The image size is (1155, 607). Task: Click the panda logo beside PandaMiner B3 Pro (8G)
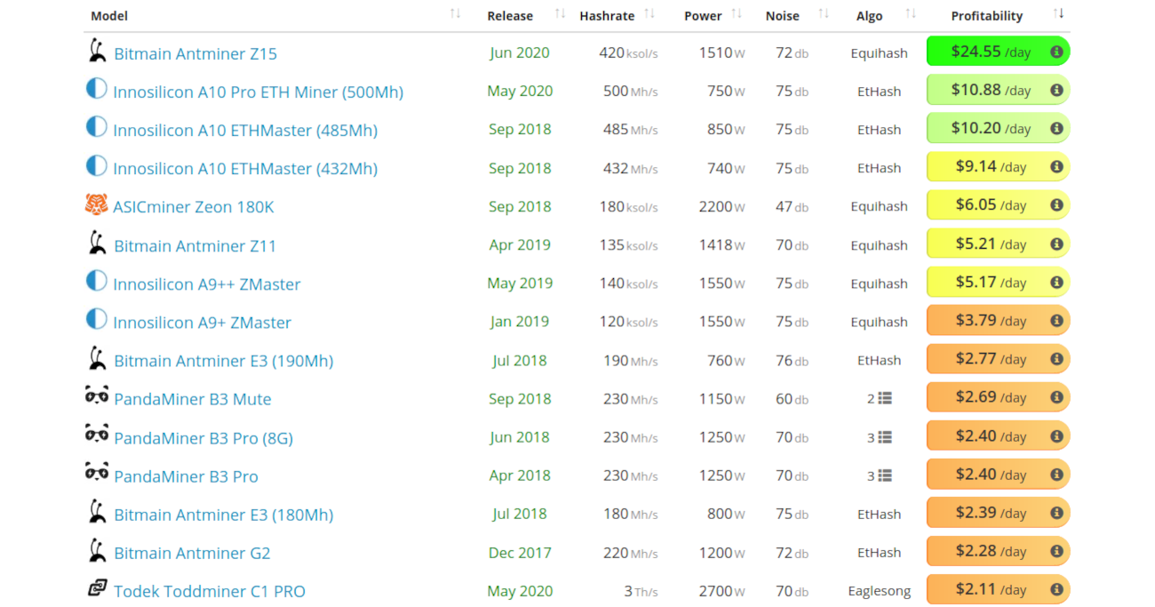point(97,434)
